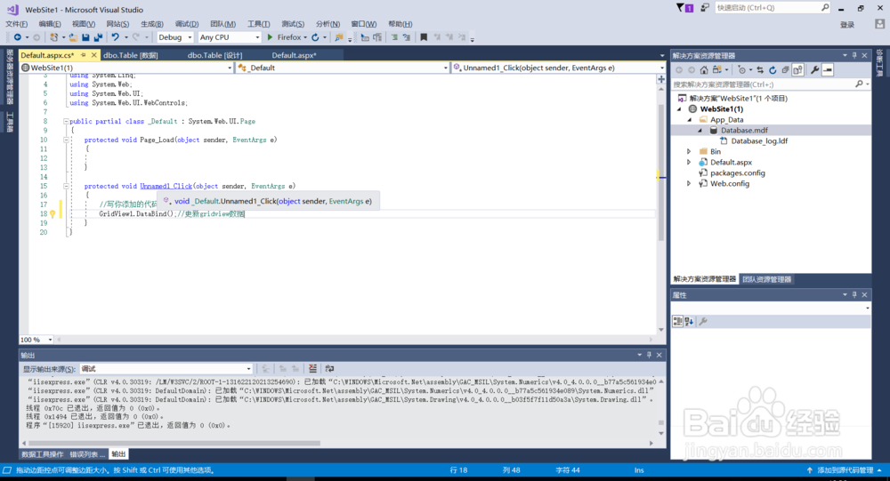Switch to Default.aspx* tab
This screenshot has height=481, width=890.
(x=294, y=55)
